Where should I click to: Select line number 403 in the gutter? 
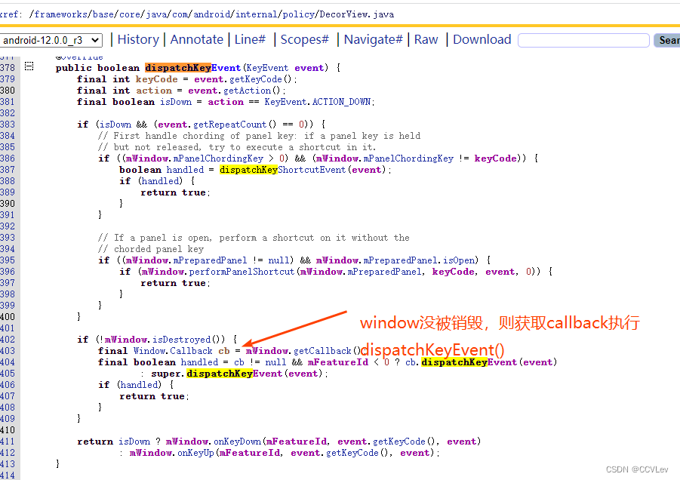coord(9,350)
